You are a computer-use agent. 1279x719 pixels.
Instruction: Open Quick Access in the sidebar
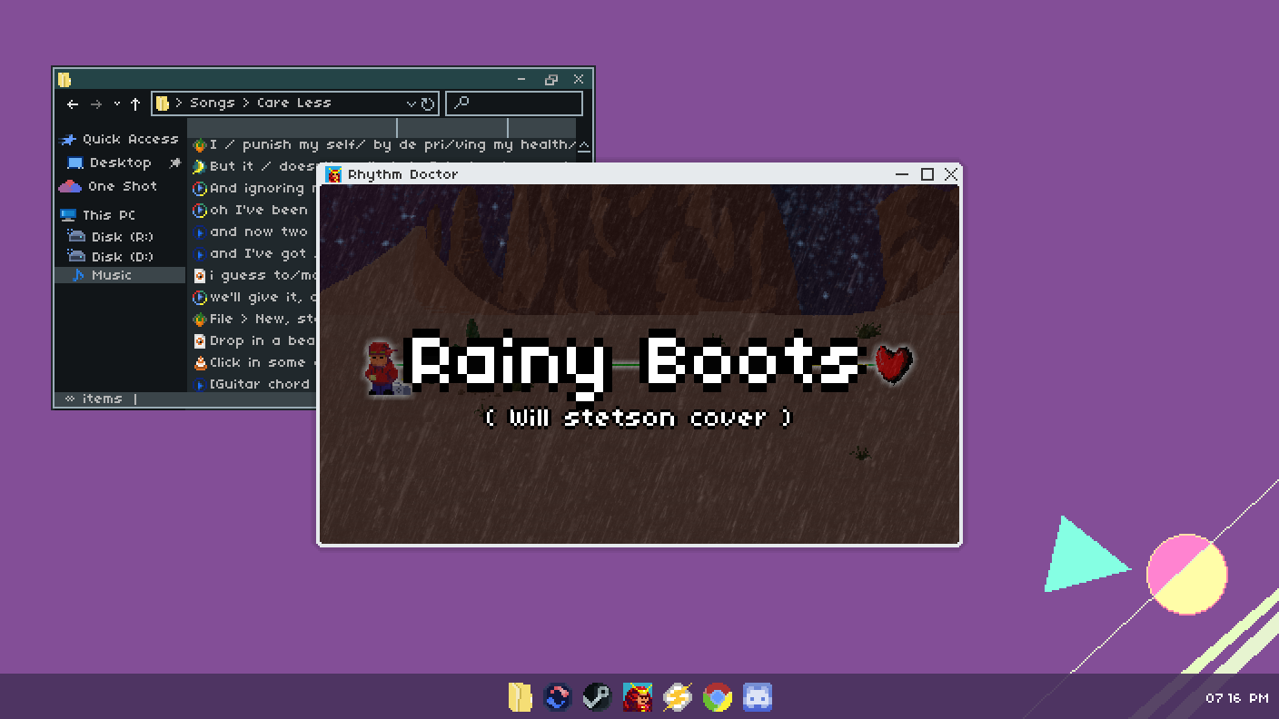pos(129,139)
